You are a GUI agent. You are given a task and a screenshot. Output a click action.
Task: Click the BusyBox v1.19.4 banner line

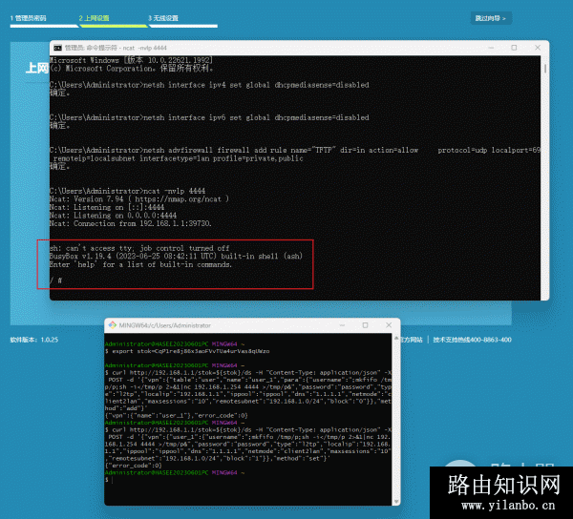pos(176,257)
